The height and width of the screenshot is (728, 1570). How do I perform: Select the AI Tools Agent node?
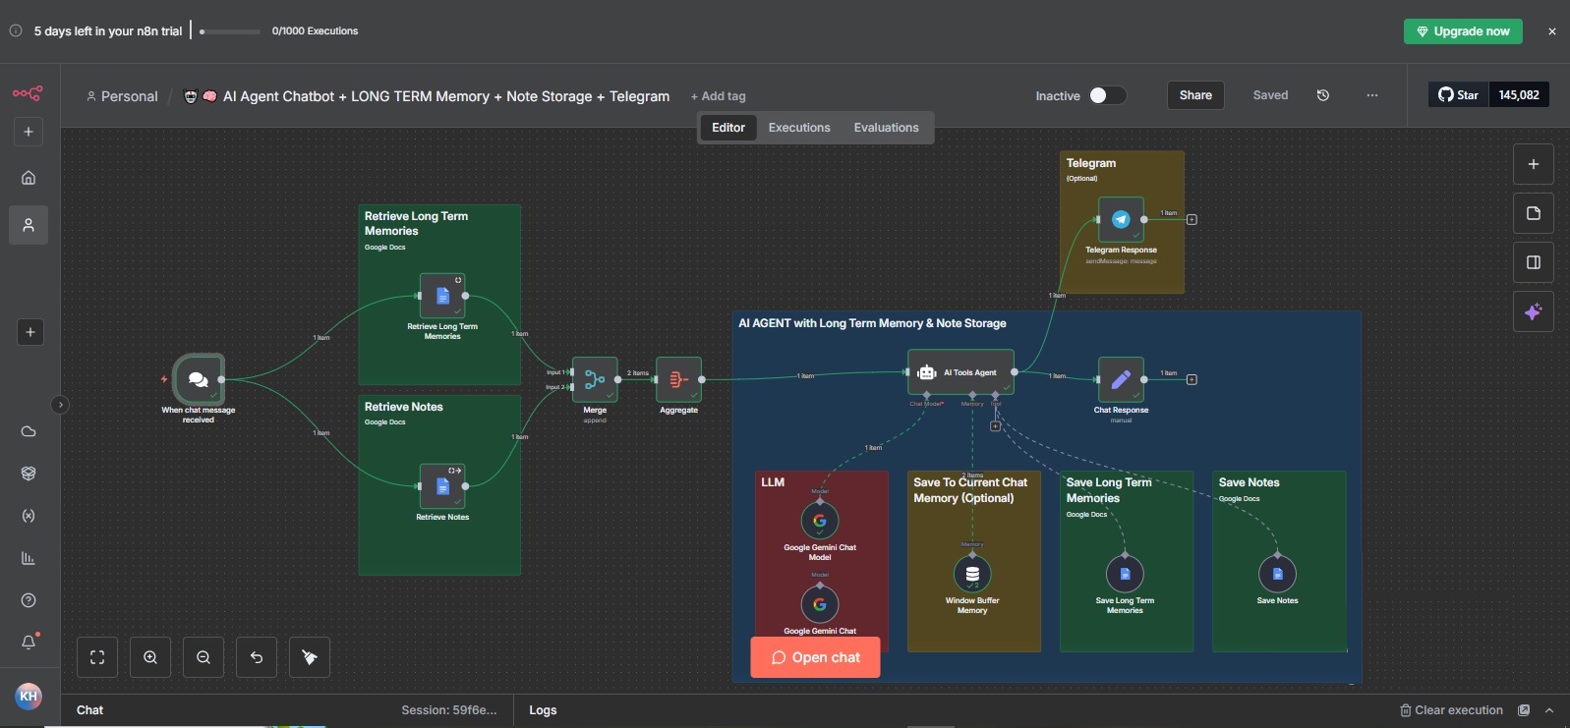click(960, 372)
